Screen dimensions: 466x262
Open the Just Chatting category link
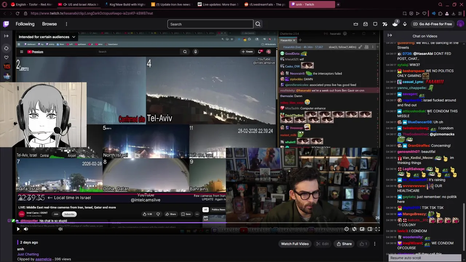(28, 254)
